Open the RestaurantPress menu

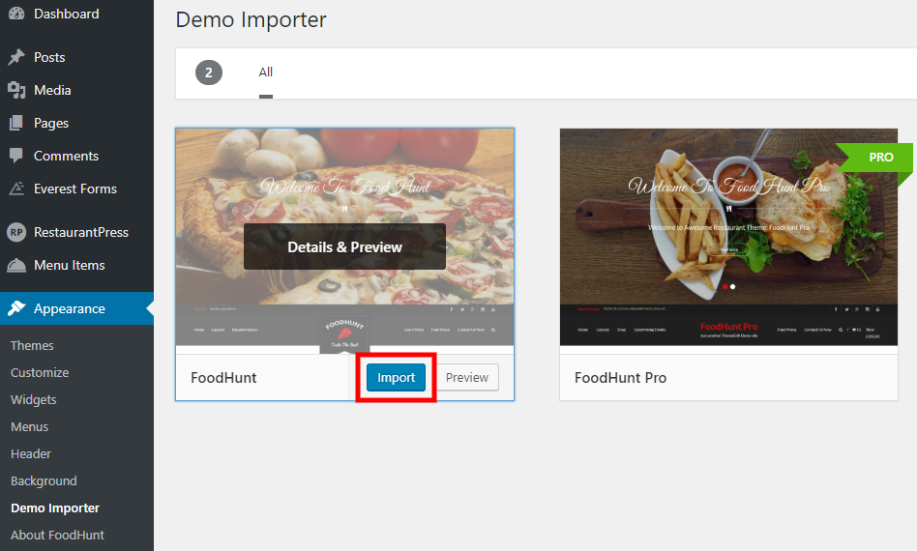tap(80, 232)
